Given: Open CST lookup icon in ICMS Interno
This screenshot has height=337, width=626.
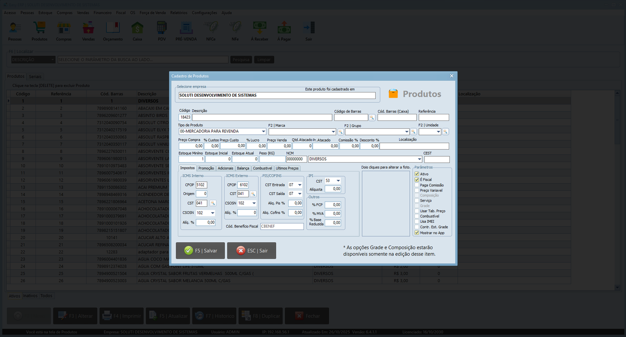Looking at the screenshot, I should point(213,203).
